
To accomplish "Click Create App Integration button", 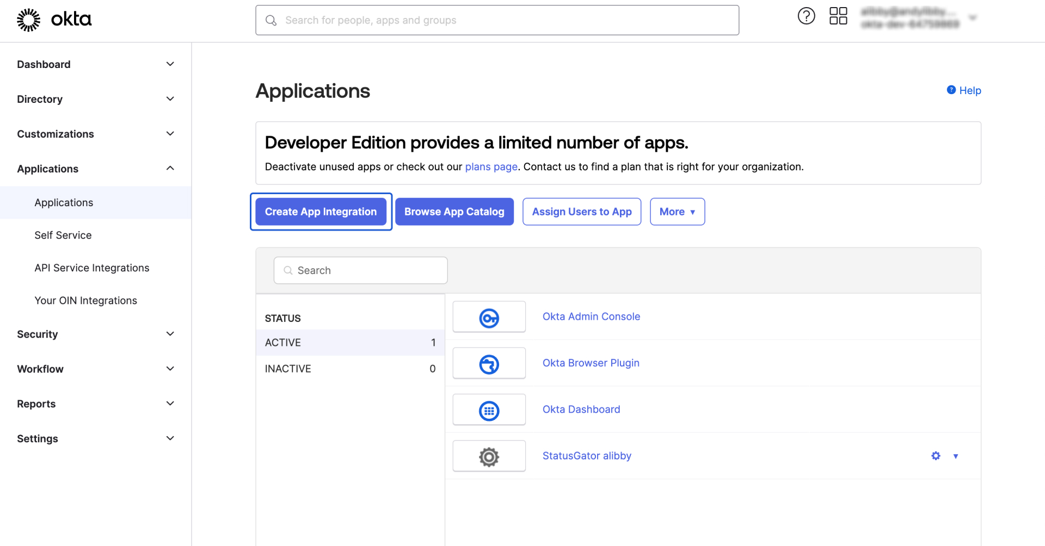I will [321, 212].
